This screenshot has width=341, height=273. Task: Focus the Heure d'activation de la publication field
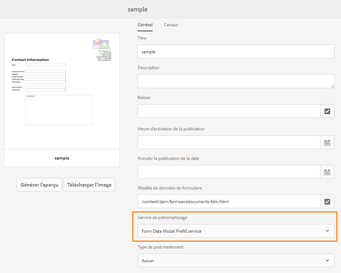[229, 142]
